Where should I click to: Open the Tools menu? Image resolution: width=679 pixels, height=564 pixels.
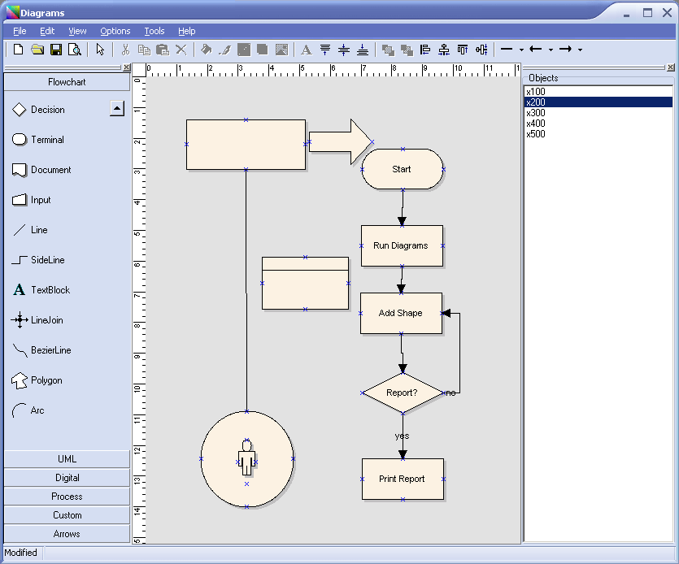pos(155,31)
